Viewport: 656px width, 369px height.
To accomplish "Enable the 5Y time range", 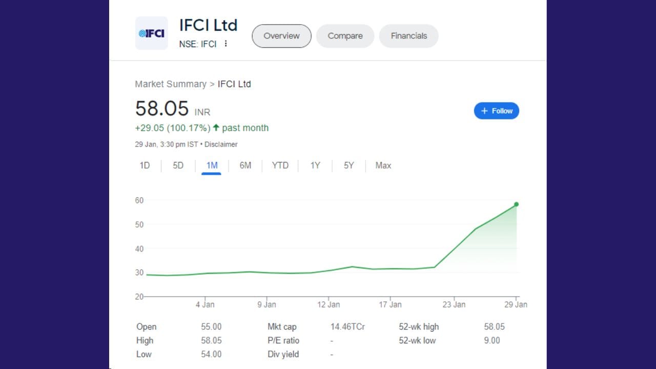I will 348,166.
